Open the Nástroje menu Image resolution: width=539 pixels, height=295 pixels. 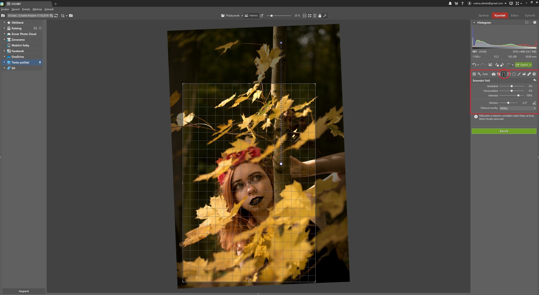(37, 9)
